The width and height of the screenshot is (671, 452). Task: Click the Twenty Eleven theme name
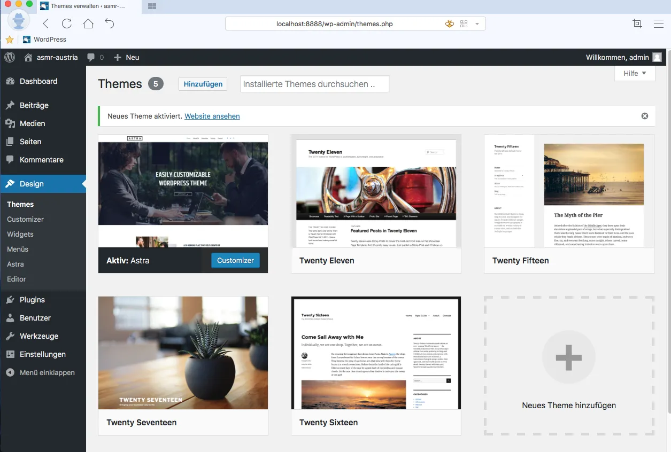(x=327, y=261)
